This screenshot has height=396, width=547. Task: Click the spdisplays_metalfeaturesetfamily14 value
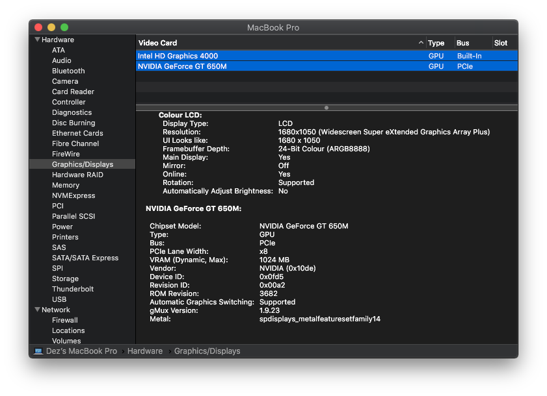tap(320, 319)
